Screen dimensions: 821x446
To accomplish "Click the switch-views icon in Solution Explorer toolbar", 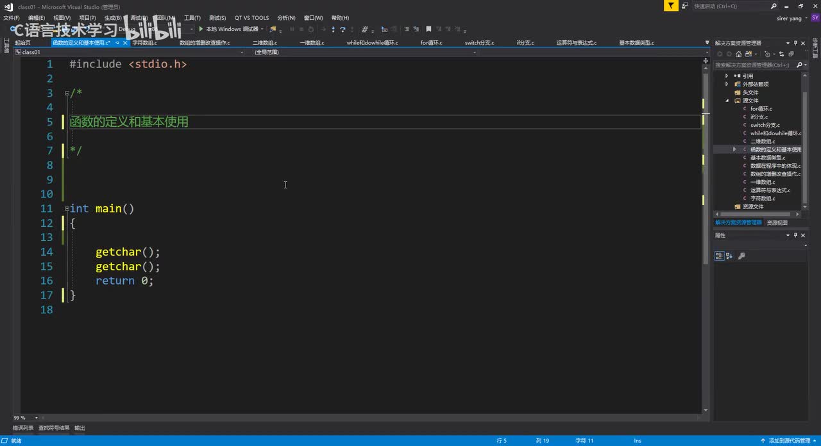I will 749,54.
